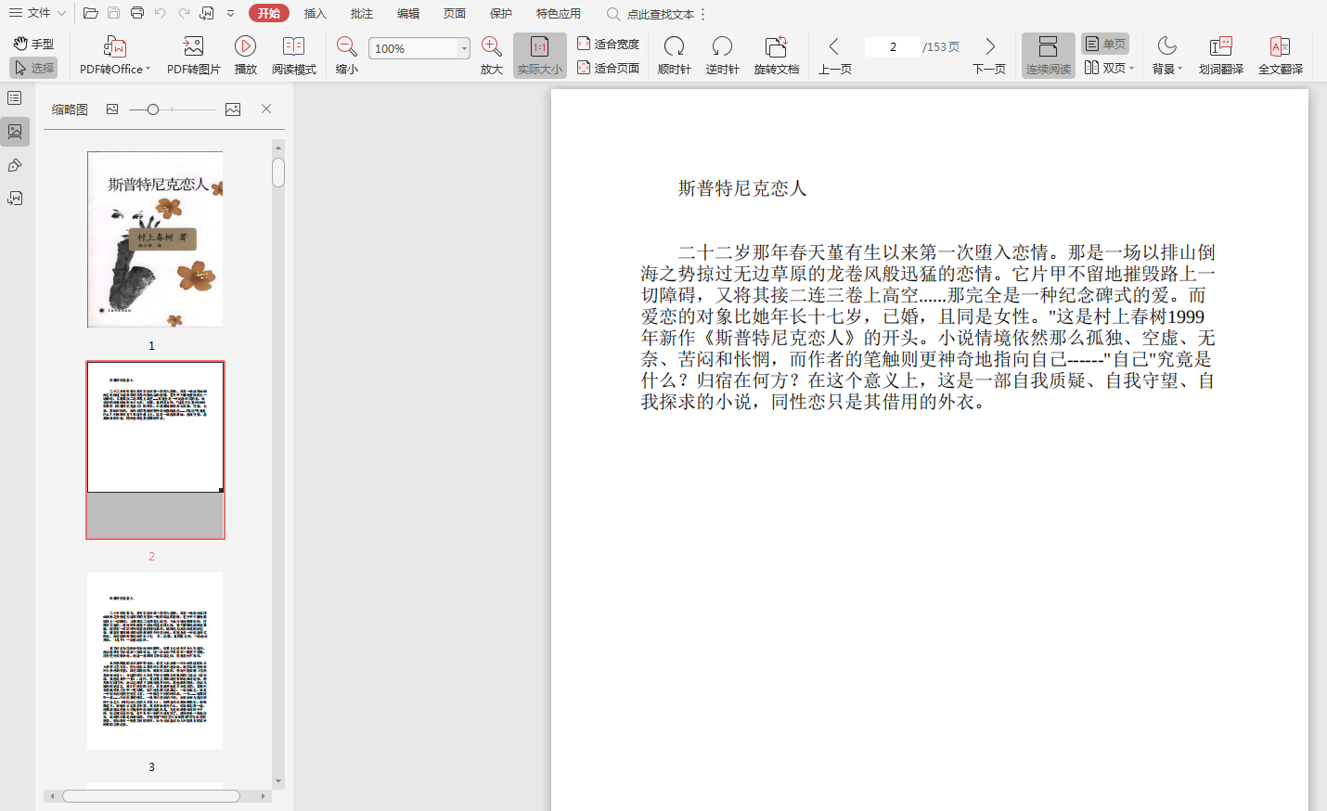Image resolution: width=1327 pixels, height=811 pixels.
Task: Switch to 双页 double page layout
Action: pos(1109,68)
